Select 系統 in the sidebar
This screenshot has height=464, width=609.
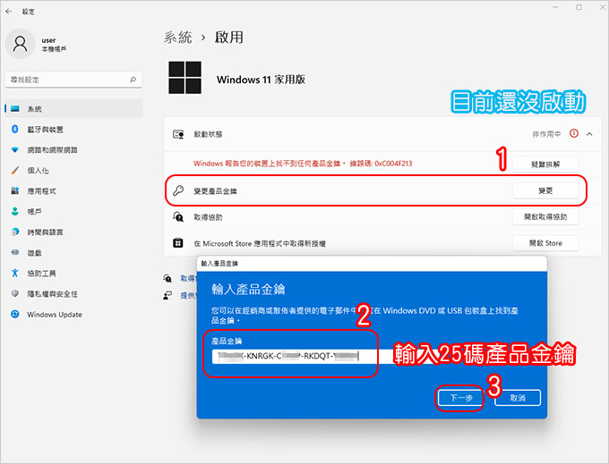[x=73, y=109]
